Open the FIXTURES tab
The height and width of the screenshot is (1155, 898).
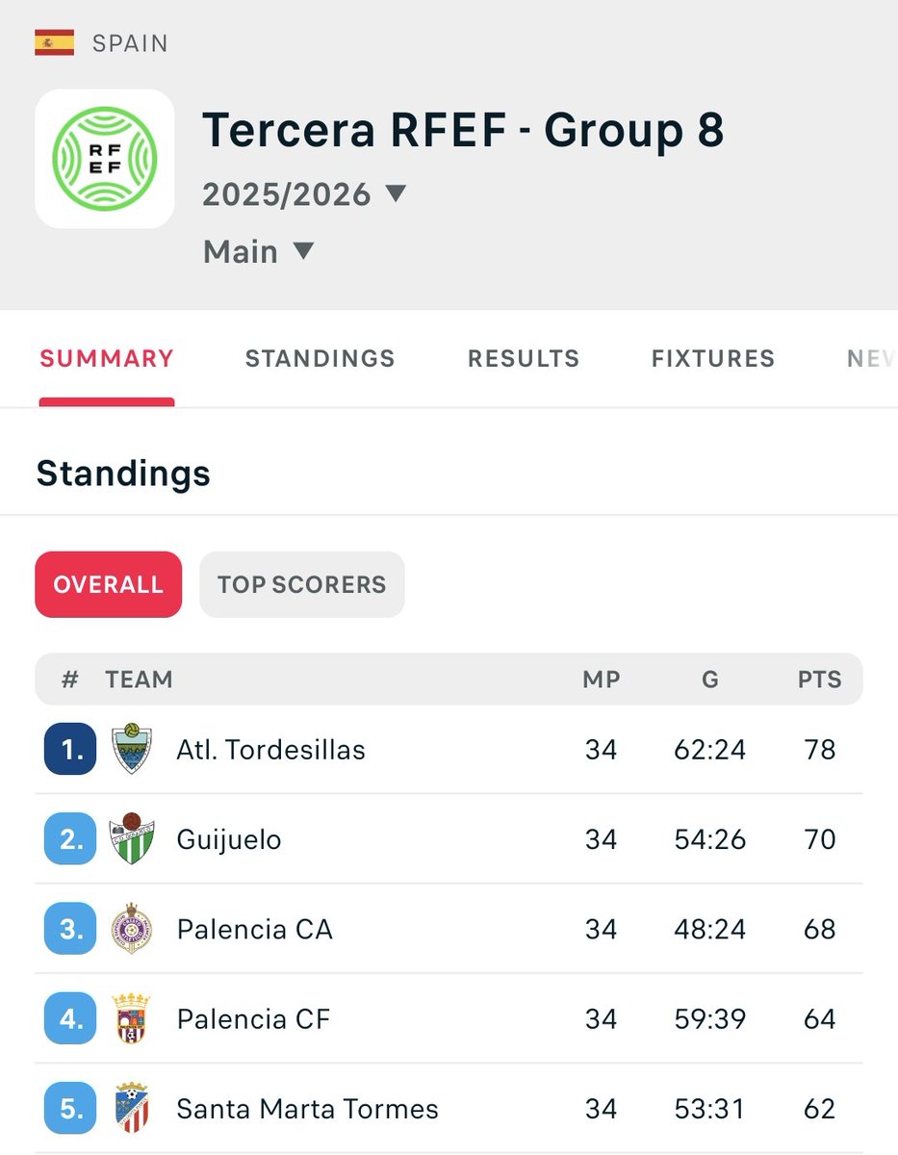(x=713, y=359)
